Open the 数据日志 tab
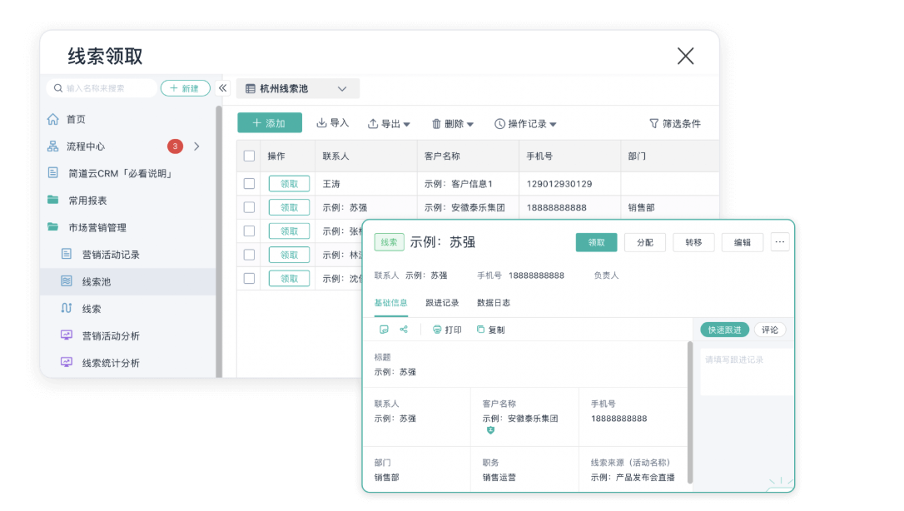Viewport: 904px width, 511px height. tap(494, 303)
